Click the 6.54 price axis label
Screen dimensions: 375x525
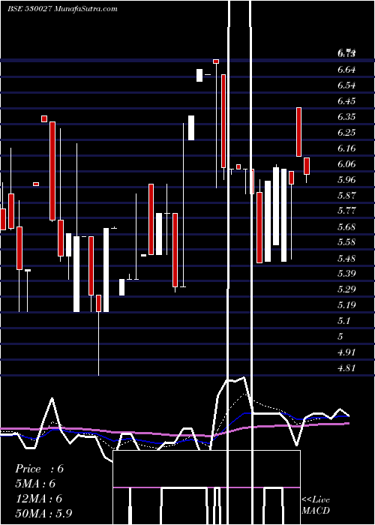[x=346, y=85]
